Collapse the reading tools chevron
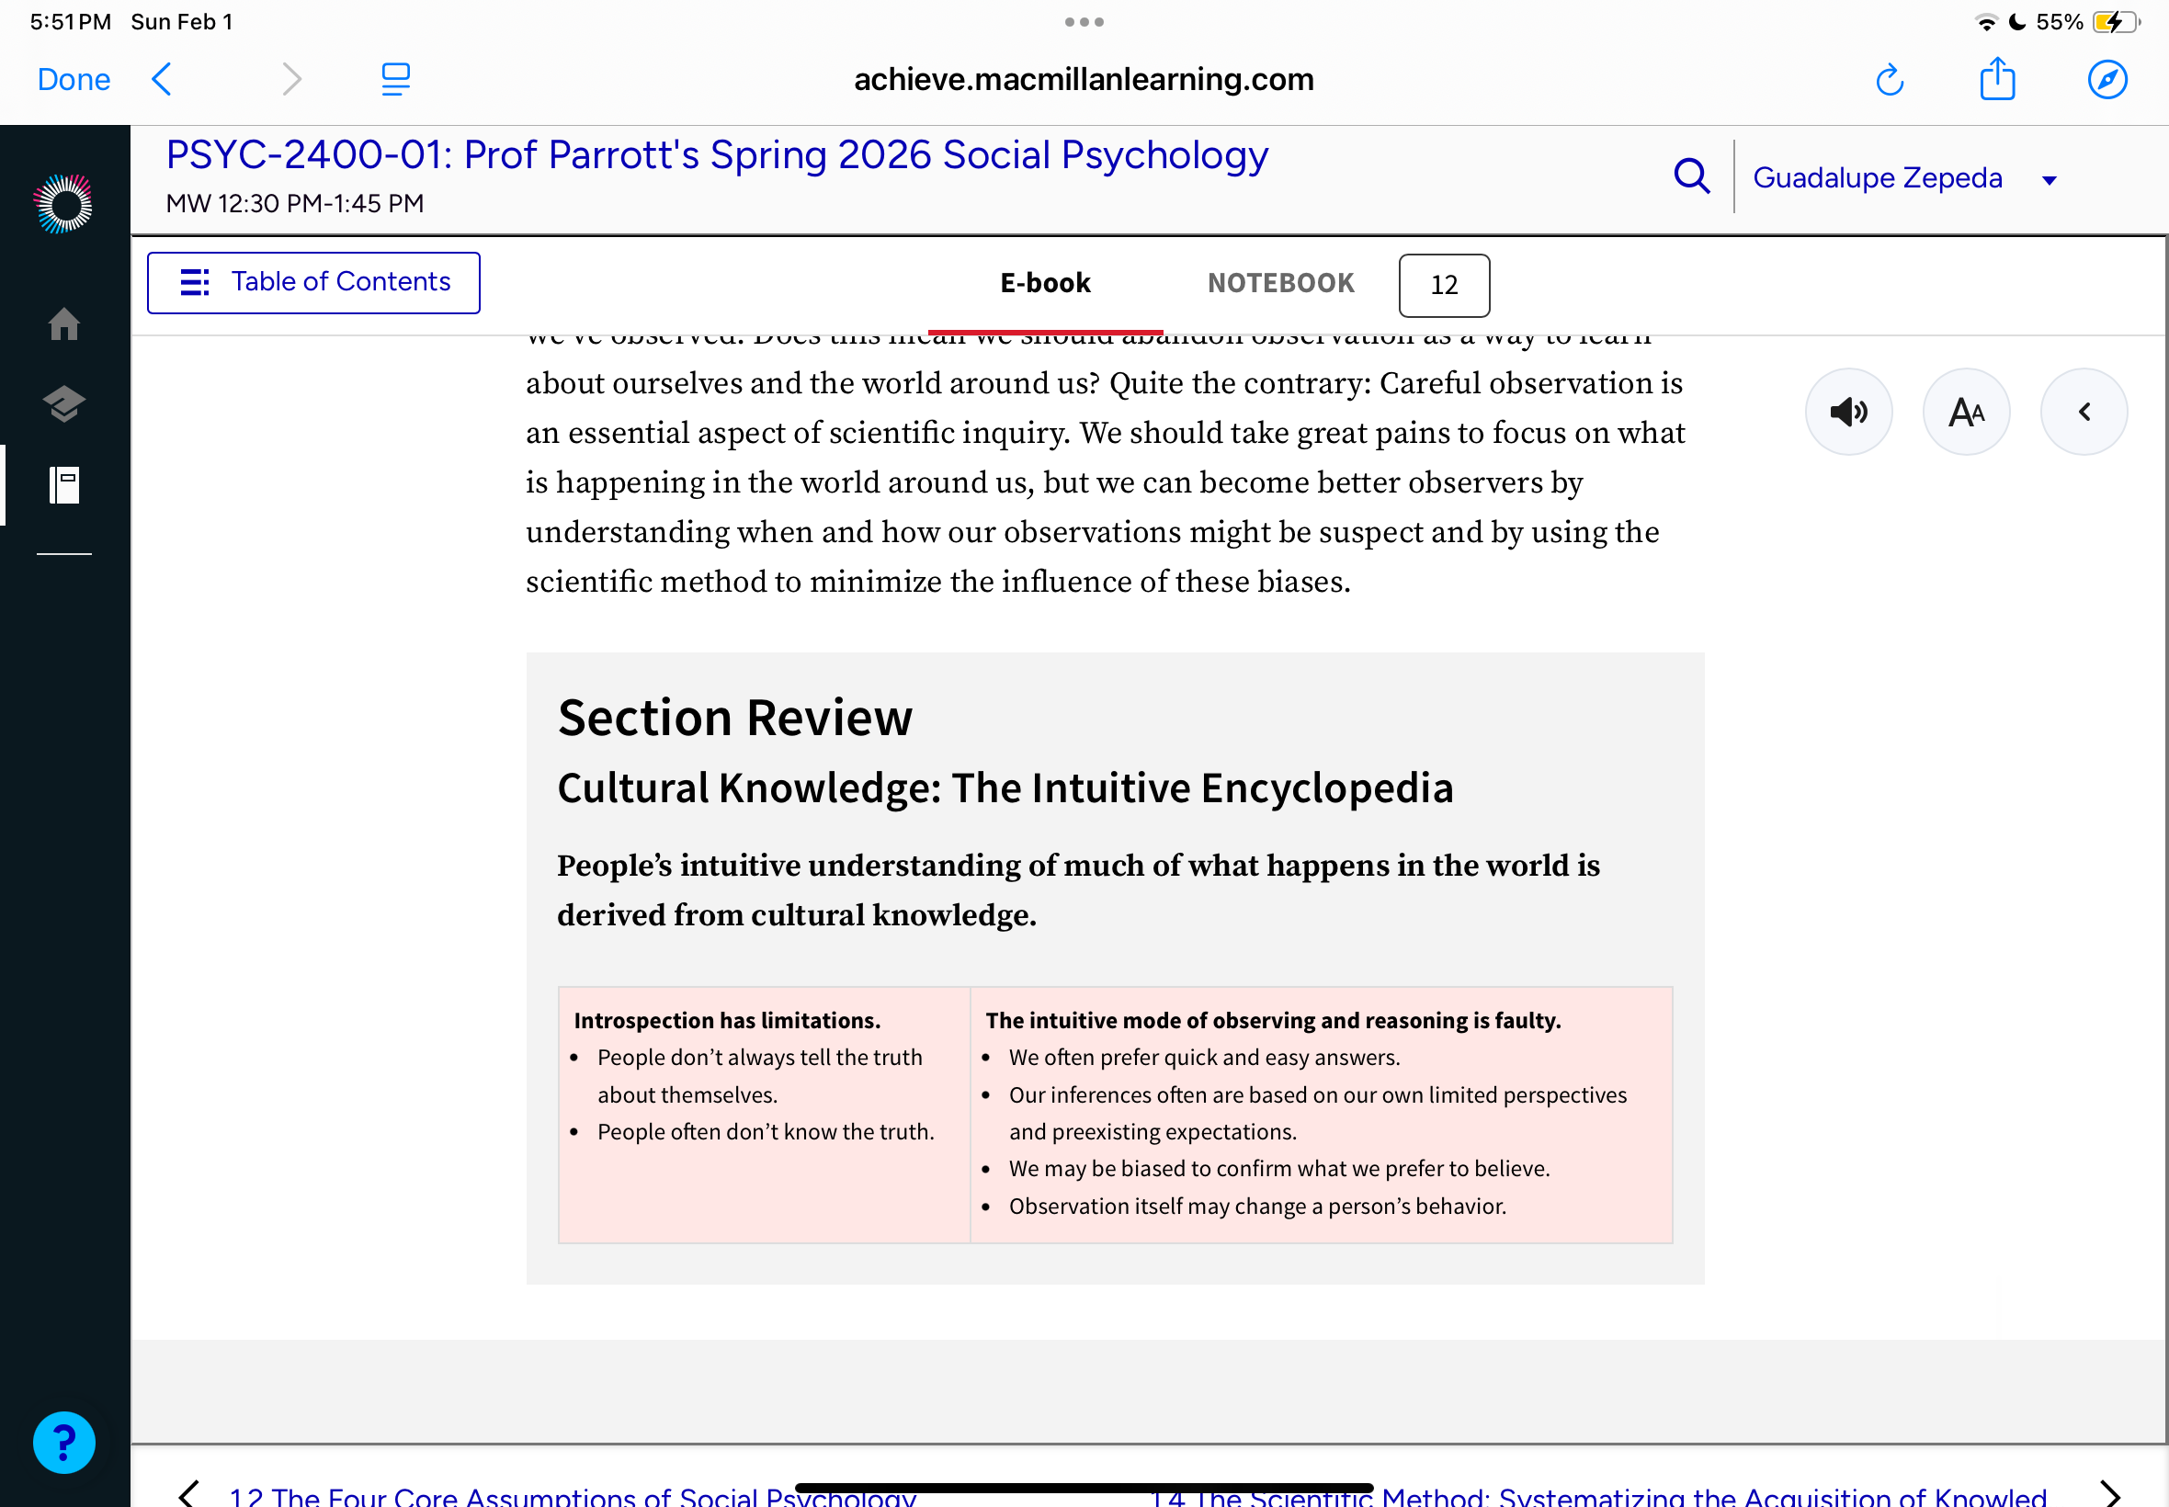The height and width of the screenshot is (1507, 2169). click(2084, 412)
